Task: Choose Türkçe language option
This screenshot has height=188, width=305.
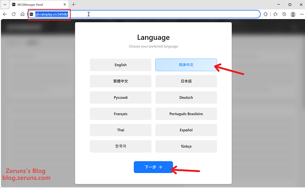Action: (186, 146)
